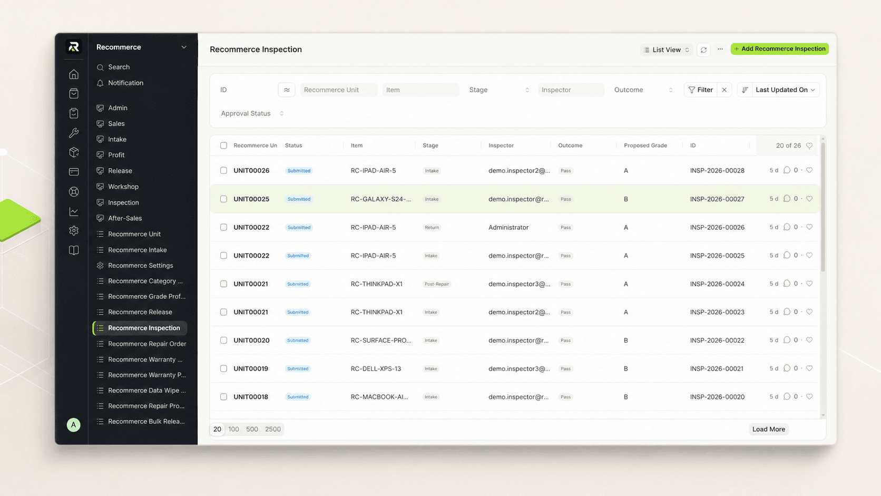Set page size to 100
The image size is (881, 496).
pos(233,429)
